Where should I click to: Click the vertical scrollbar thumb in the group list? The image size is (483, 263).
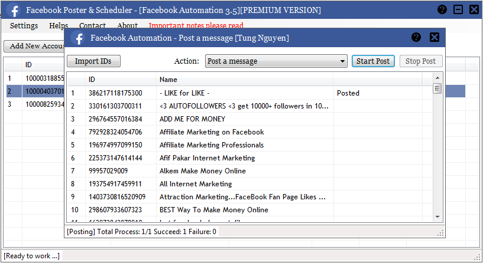coord(437,89)
